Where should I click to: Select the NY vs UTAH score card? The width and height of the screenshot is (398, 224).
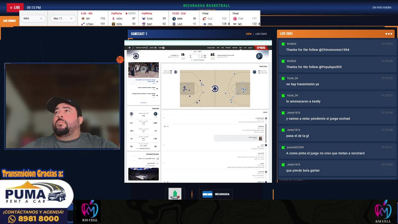(x=93, y=19)
